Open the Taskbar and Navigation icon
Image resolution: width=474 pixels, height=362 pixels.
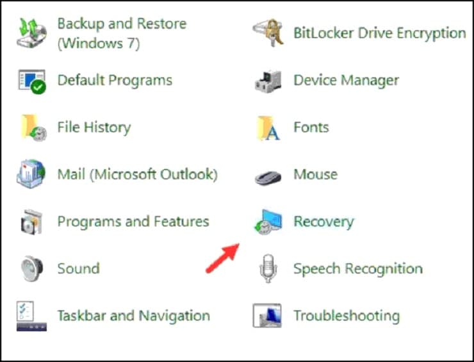pyautogui.click(x=31, y=317)
